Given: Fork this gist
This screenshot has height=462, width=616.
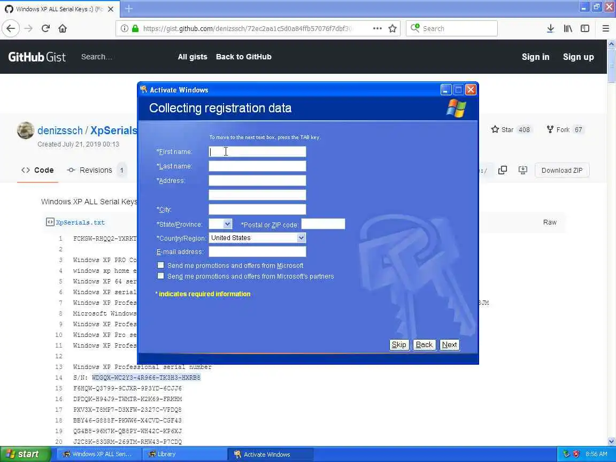Looking at the screenshot, I should 565,129.
